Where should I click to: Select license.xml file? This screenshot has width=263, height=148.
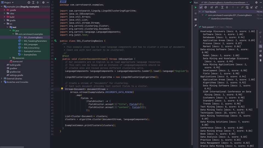click(x=18, y=62)
